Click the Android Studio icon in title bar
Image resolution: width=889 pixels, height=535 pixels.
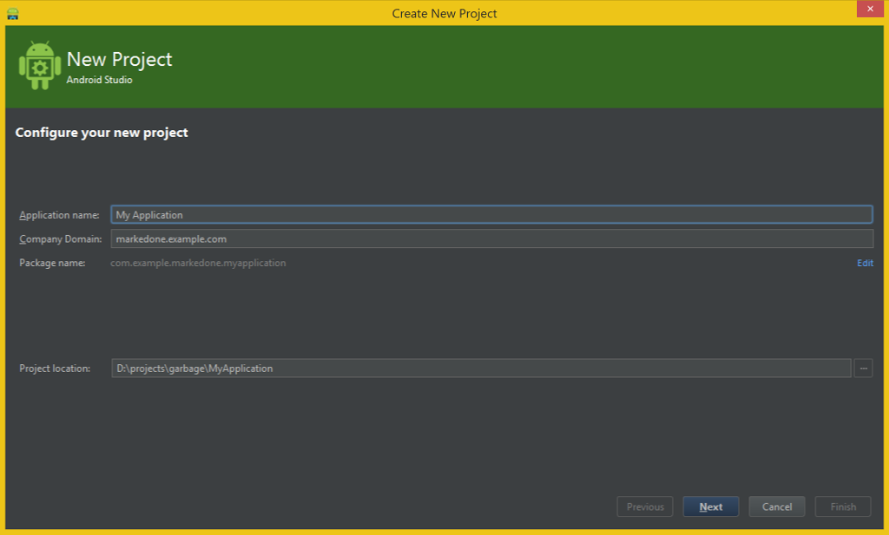coord(12,13)
